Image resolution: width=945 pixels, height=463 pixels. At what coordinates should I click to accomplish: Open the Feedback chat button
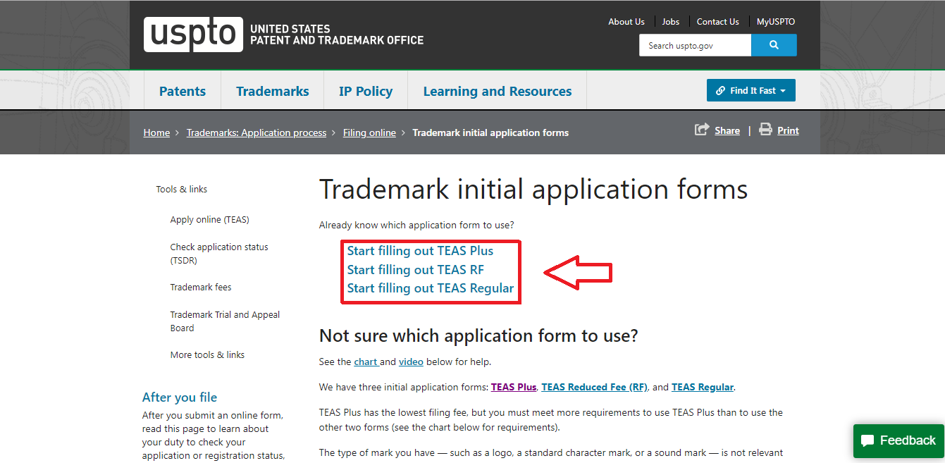[x=898, y=440]
